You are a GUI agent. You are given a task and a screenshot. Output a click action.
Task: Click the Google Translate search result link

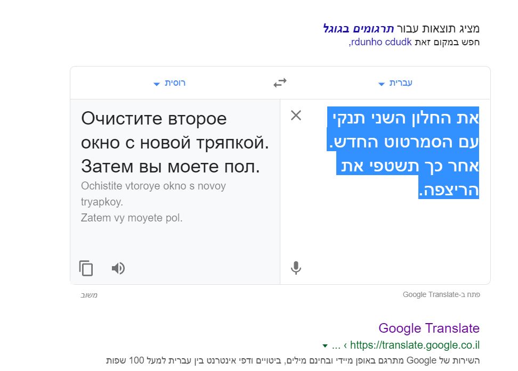click(x=428, y=328)
